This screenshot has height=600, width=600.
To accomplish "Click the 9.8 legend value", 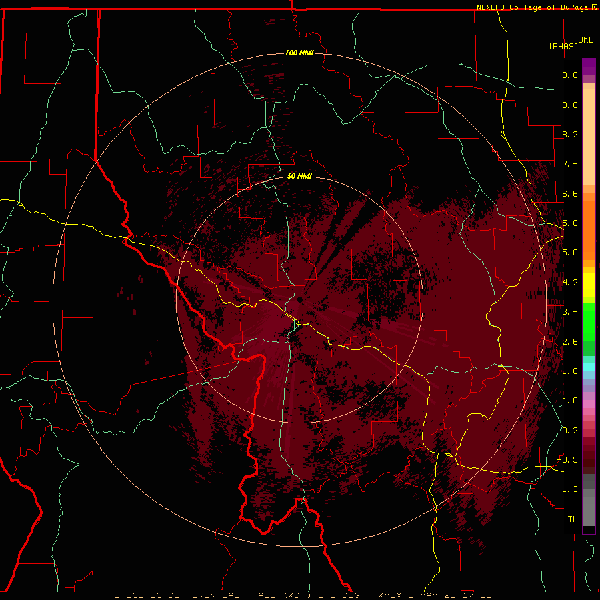I will click(570, 75).
